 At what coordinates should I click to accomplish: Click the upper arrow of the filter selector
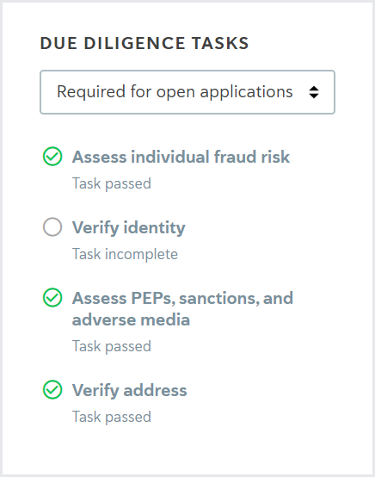point(314,89)
